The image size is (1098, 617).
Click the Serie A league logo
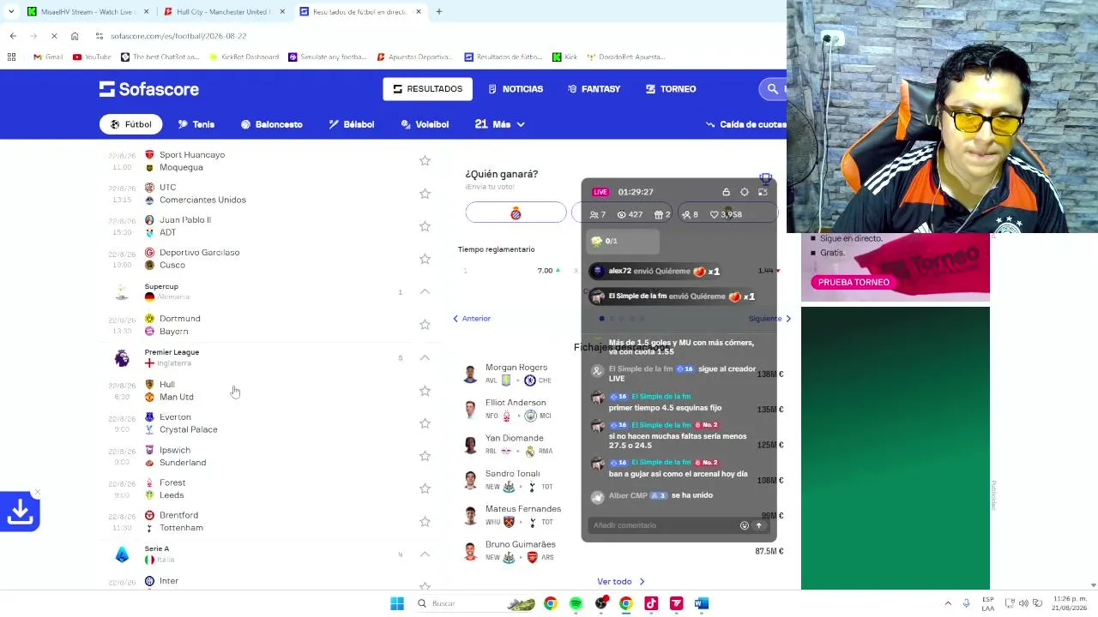pos(122,554)
